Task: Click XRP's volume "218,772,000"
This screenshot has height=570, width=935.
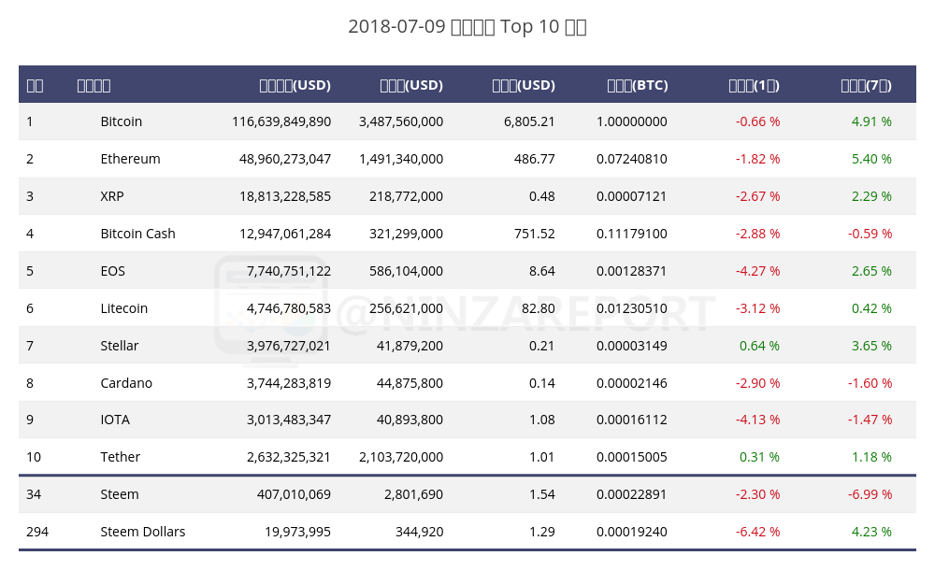Action: [406, 197]
